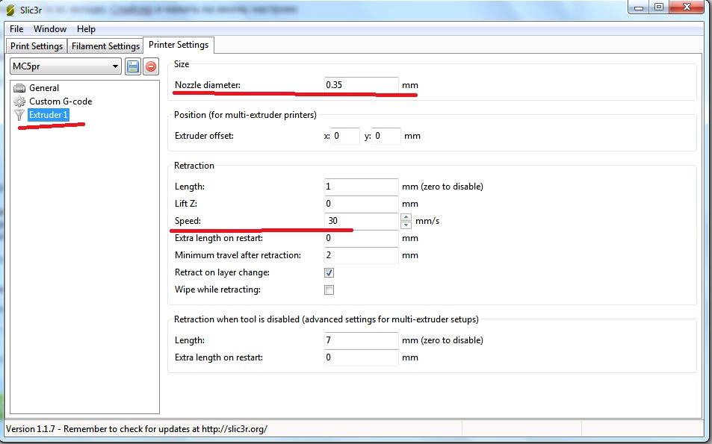This screenshot has width=712, height=444.
Task: Click the Lift Z input field
Action: (x=362, y=204)
